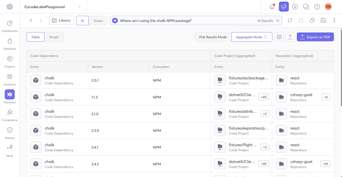The image size is (342, 177).
Task: Click the refresh sync icon
Action: 290,20
